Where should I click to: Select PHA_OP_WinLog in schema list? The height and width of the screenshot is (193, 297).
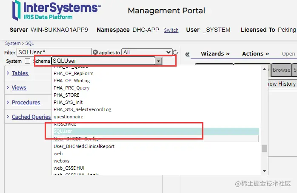[72, 81]
